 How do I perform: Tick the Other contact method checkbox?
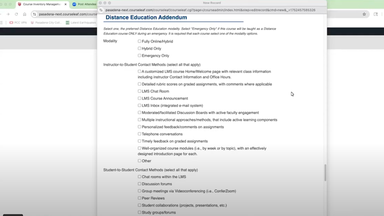pyautogui.click(x=139, y=160)
